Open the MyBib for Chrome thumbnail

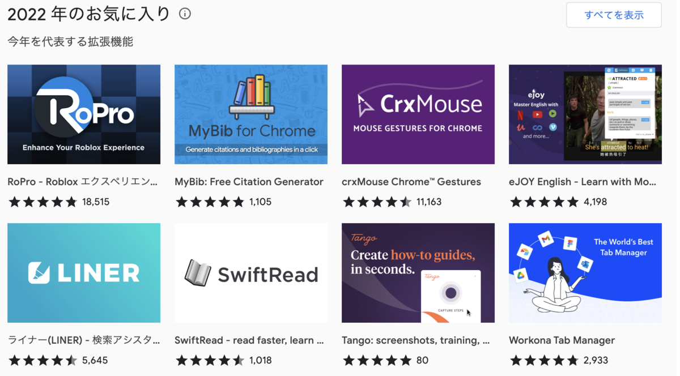click(x=251, y=114)
